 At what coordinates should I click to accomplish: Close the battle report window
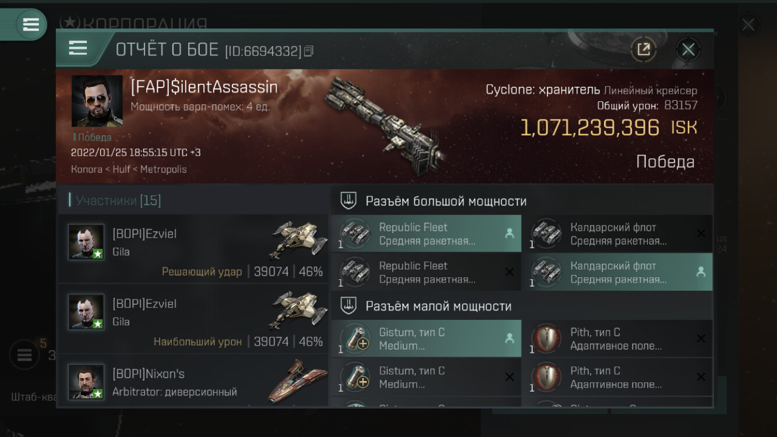(688, 50)
